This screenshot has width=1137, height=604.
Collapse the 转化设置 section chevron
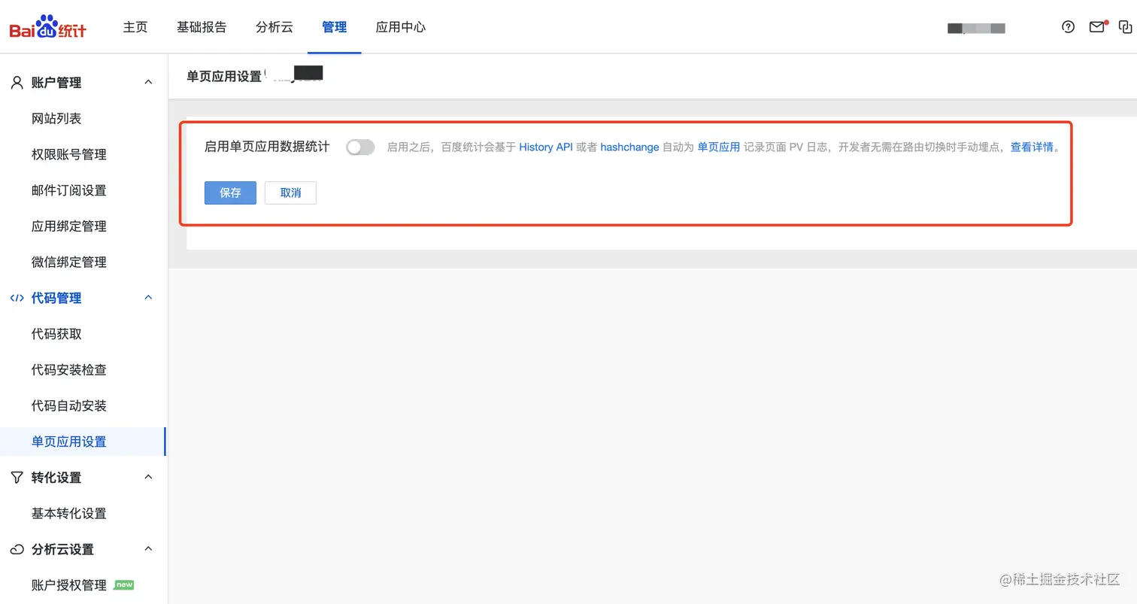point(148,477)
